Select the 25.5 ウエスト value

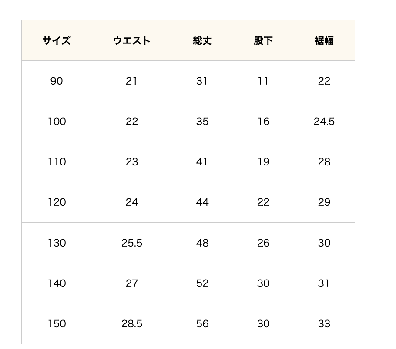click(x=132, y=243)
